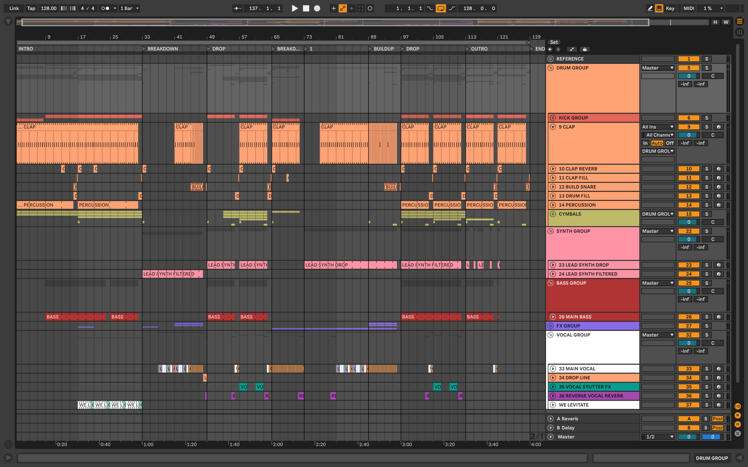Open the 1 Bar quantization dropdown
748x467 pixels.
[x=129, y=8]
